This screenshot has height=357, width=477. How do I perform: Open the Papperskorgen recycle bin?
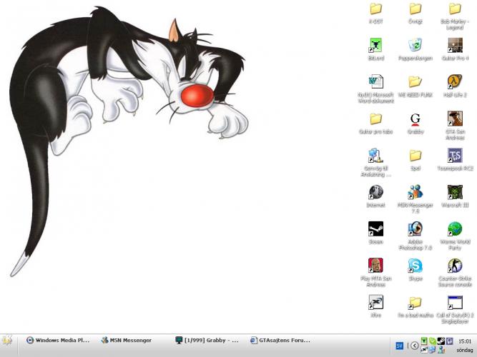click(x=415, y=46)
